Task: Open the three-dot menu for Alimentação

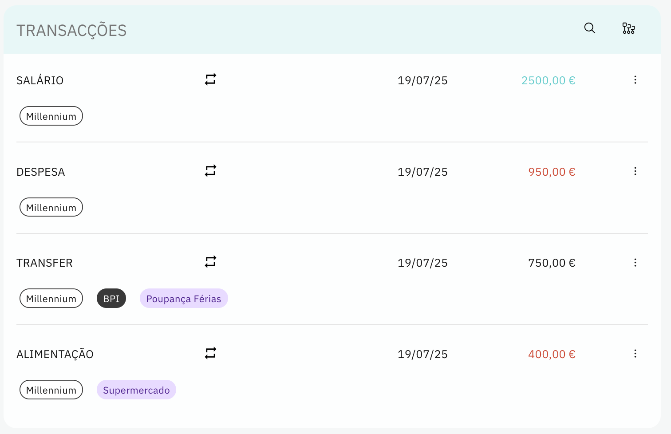Action: tap(635, 354)
